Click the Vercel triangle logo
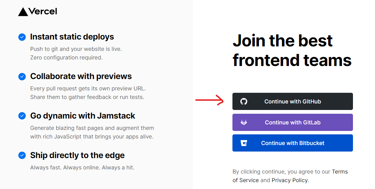 point(23,12)
